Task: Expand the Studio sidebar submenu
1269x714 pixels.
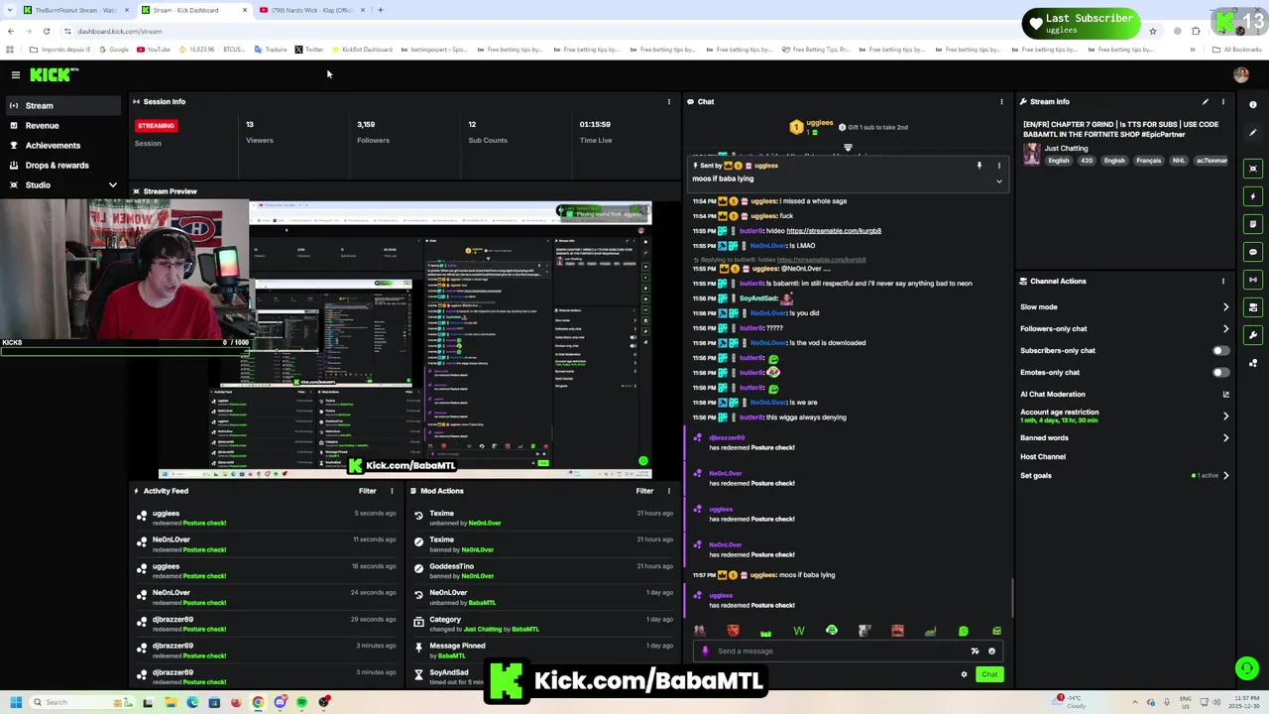Action: point(112,185)
